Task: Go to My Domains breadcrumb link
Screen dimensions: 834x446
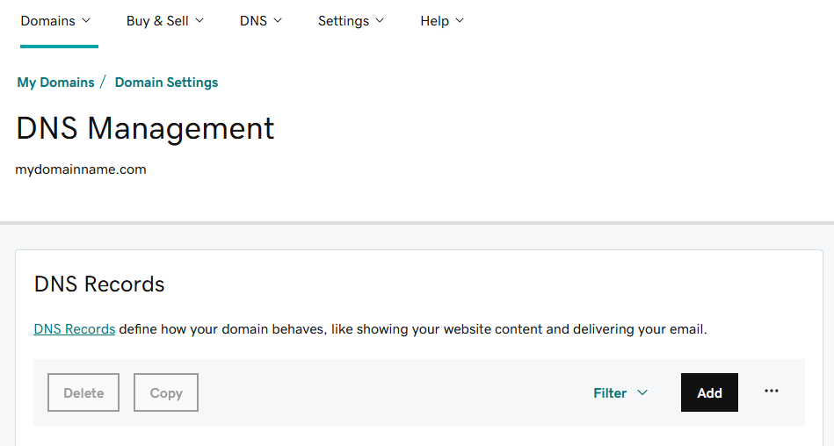Action: [x=56, y=83]
